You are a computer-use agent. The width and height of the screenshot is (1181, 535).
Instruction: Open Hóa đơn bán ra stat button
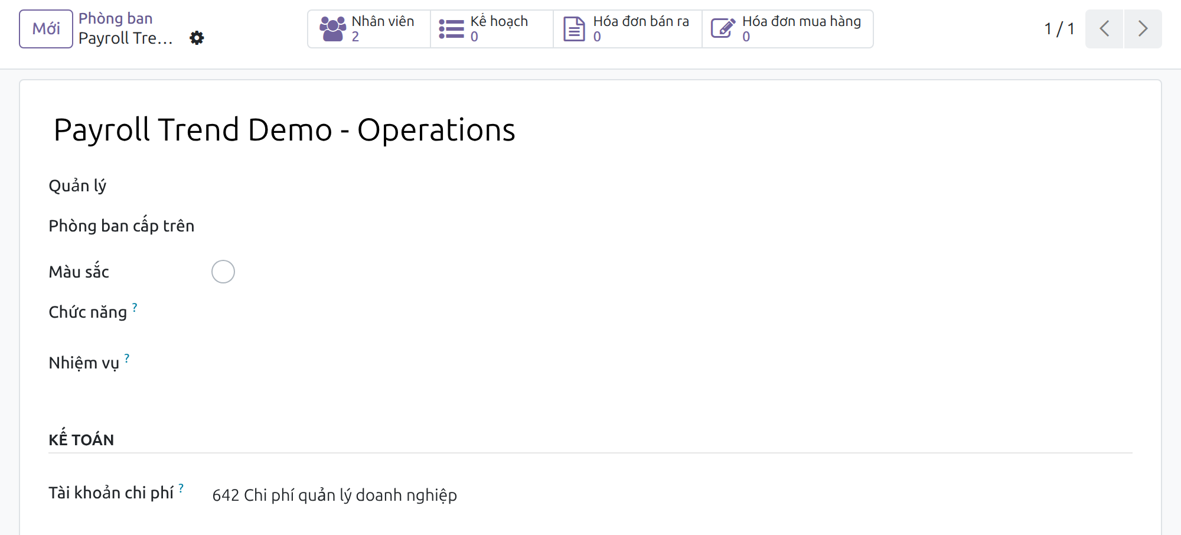click(x=628, y=29)
